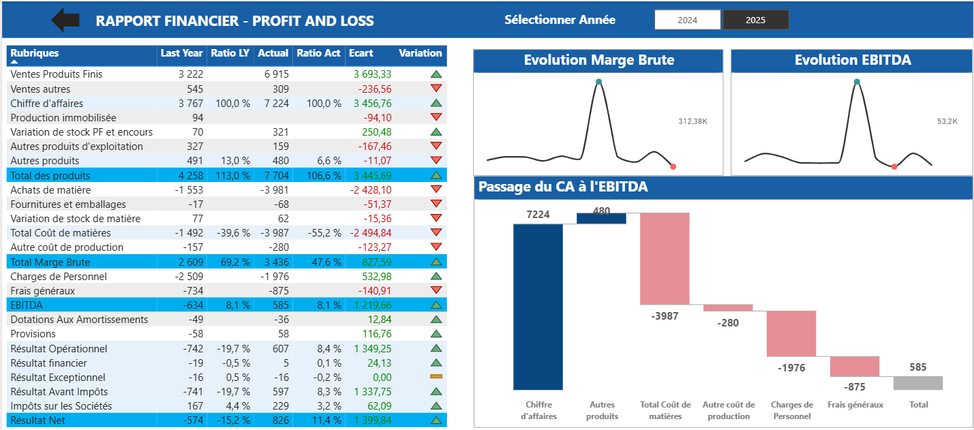Click red triangle in Total Coût de matières row
This screenshot has height=430, width=974.
(x=436, y=232)
